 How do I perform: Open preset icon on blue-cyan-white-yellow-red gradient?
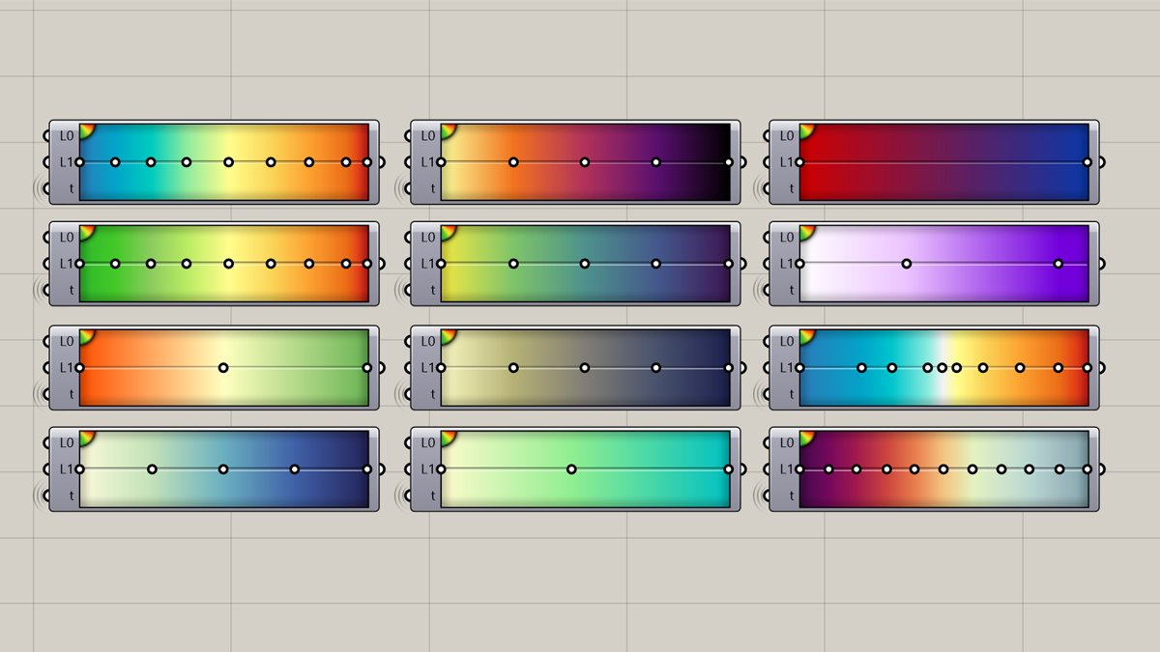pos(805,335)
